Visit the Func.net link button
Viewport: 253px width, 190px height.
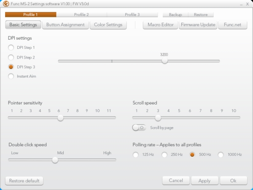(x=232, y=25)
